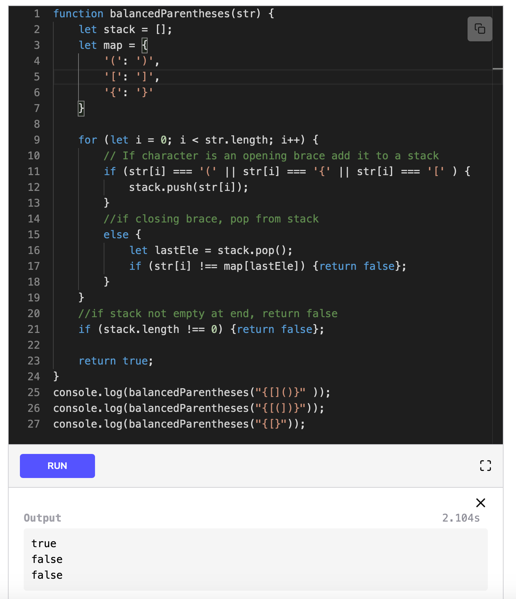516x599 pixels.
Task: Click the map entry '{': '}' on line 6
Action: coord(129,92)
